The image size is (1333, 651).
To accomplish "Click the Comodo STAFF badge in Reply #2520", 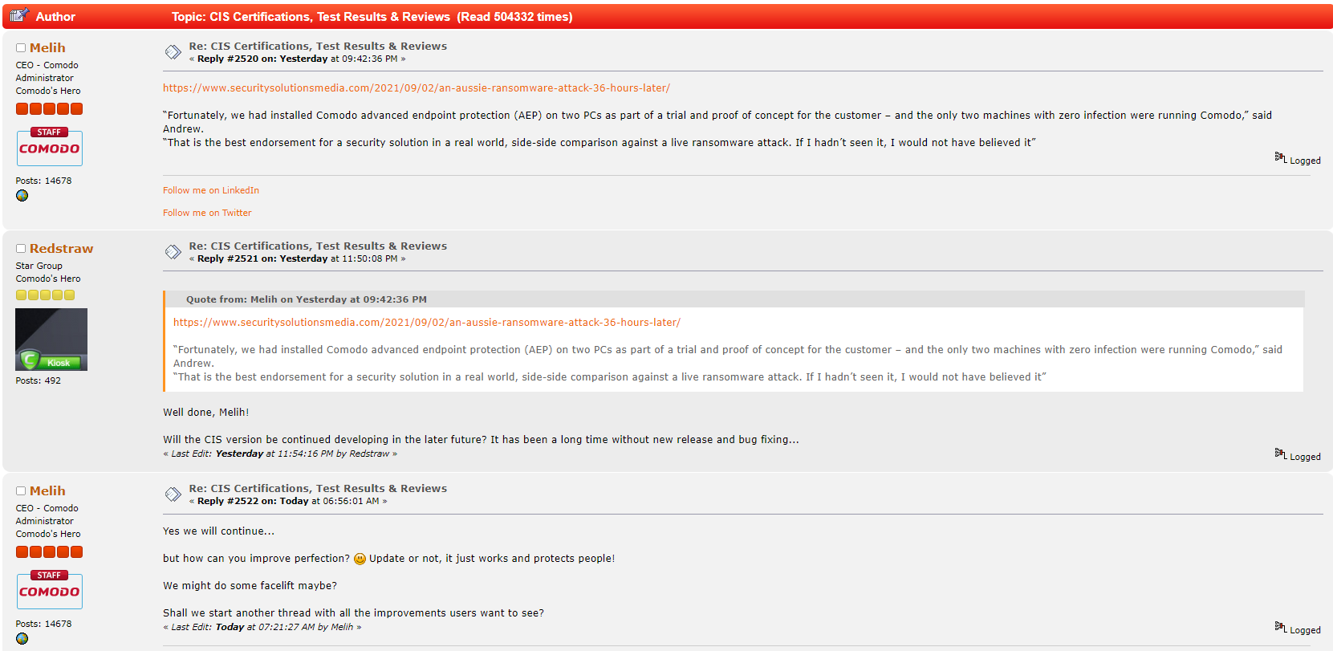I will pos(49,147).
